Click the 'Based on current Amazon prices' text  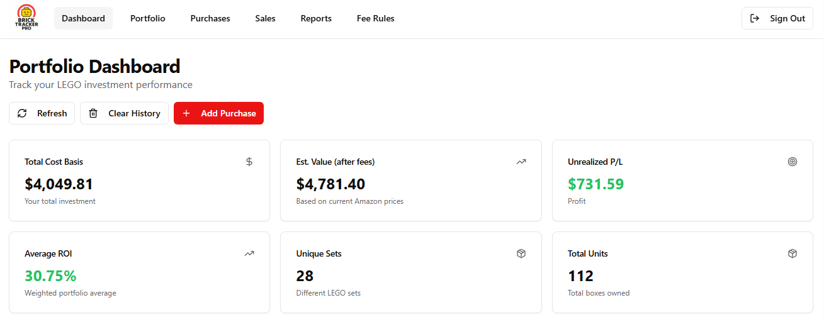pos(350,201)
